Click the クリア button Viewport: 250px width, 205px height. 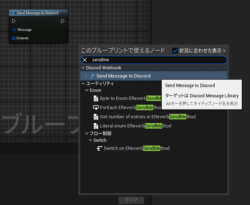pos(131,200)
